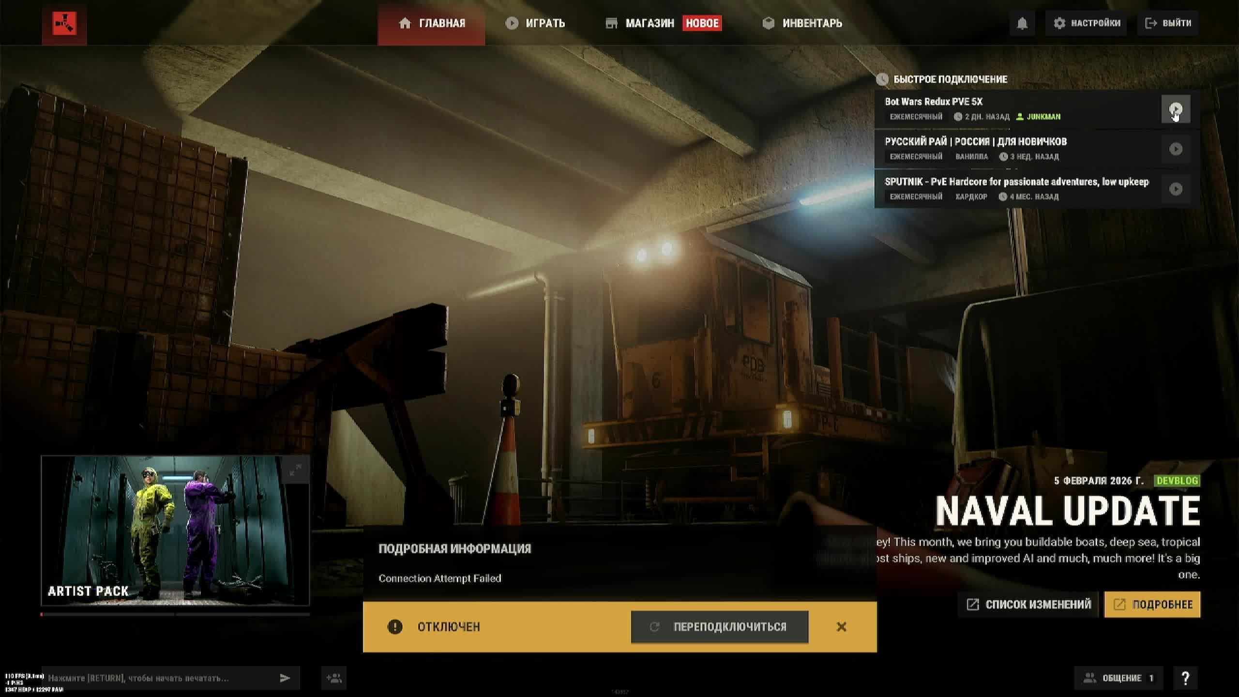Join Bot Wars Redux PVE 5X server
This screenshot has width=1239, height=697.
pos(1175,109)
